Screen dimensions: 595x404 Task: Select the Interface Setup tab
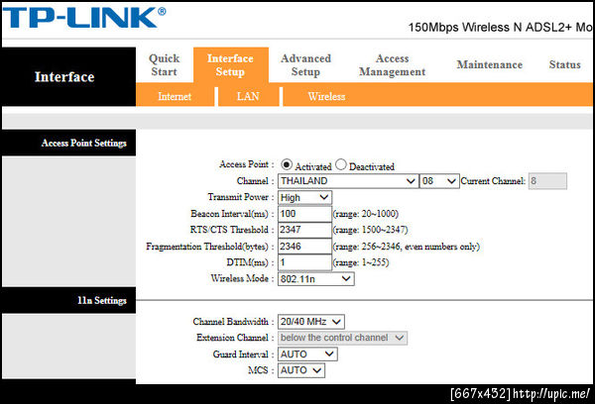(231, 64)
